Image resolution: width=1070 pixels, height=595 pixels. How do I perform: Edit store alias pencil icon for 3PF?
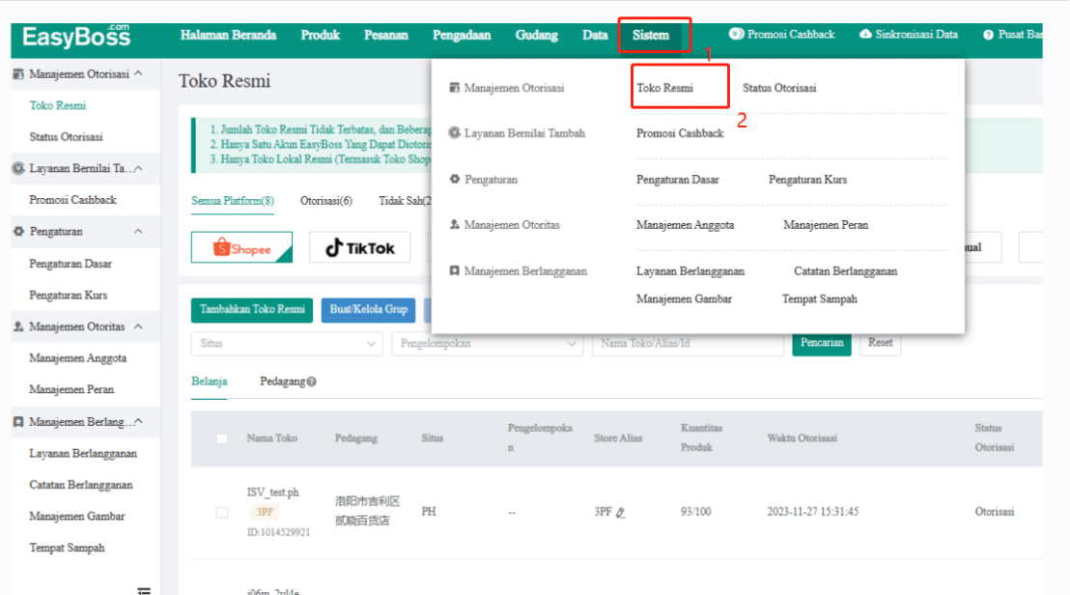tap(620, 513)
